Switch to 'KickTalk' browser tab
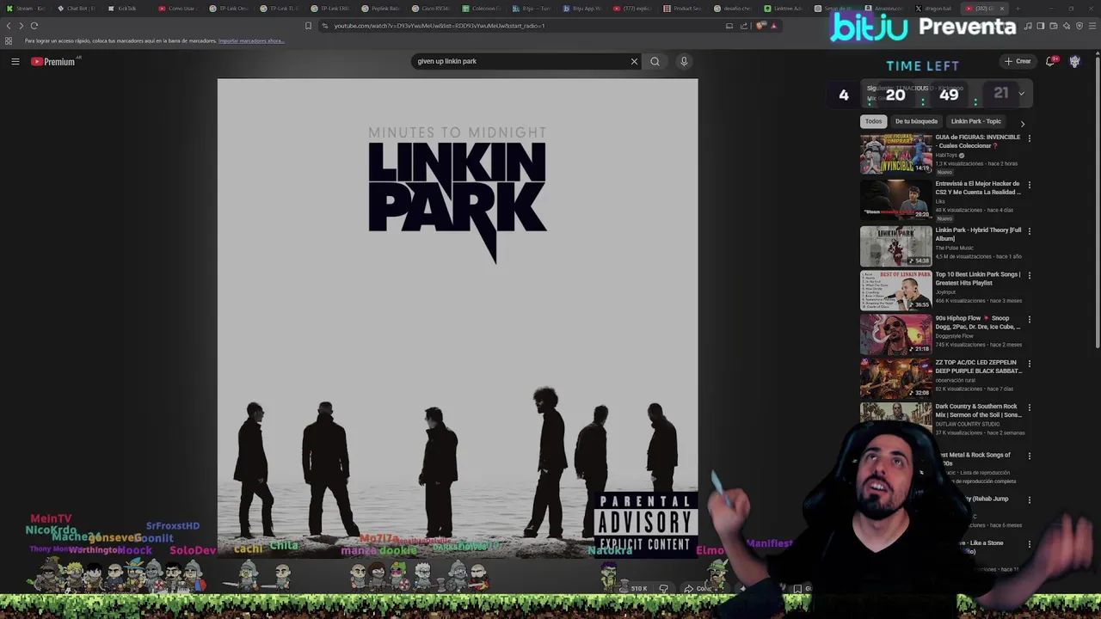Screen dimensions: 1101x619 [x=127, y=9]
